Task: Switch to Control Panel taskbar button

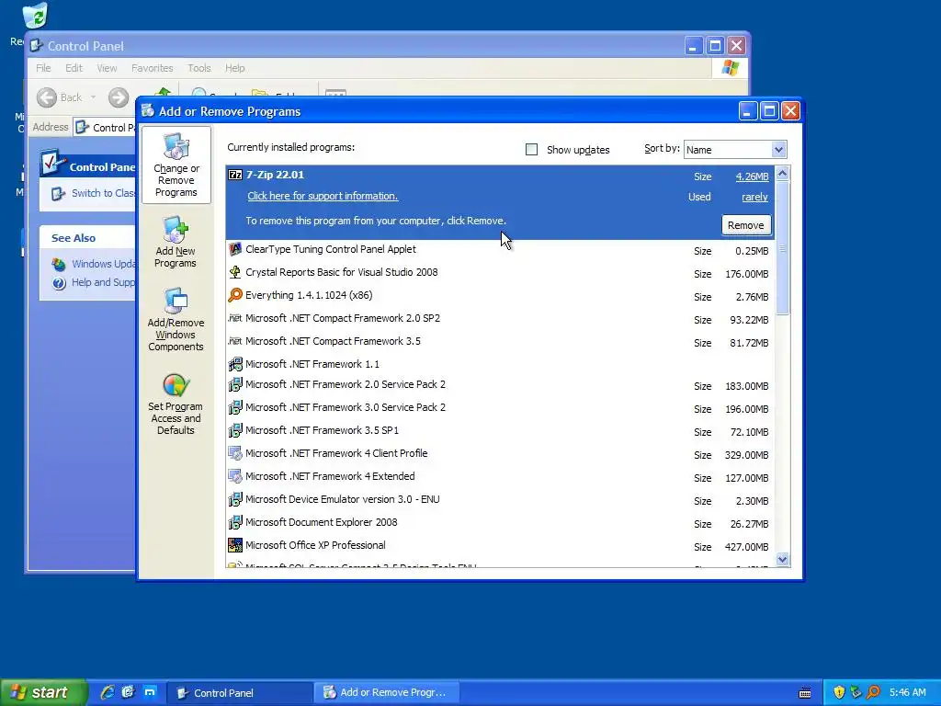Action: pyautogui.click(x=240, y=693)
